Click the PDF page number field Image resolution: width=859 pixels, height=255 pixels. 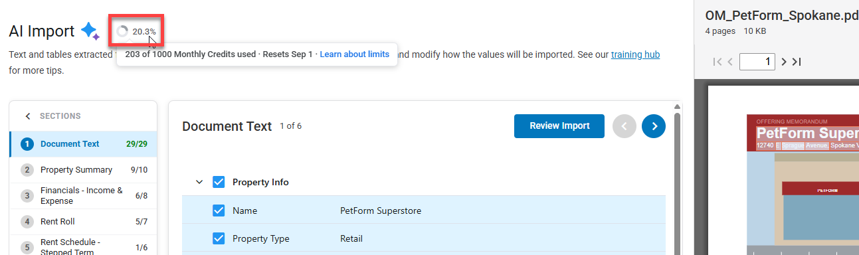click(x=757, y=62)
